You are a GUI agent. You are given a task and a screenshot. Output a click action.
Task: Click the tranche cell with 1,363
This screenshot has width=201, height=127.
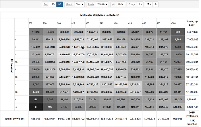point(178,40)
